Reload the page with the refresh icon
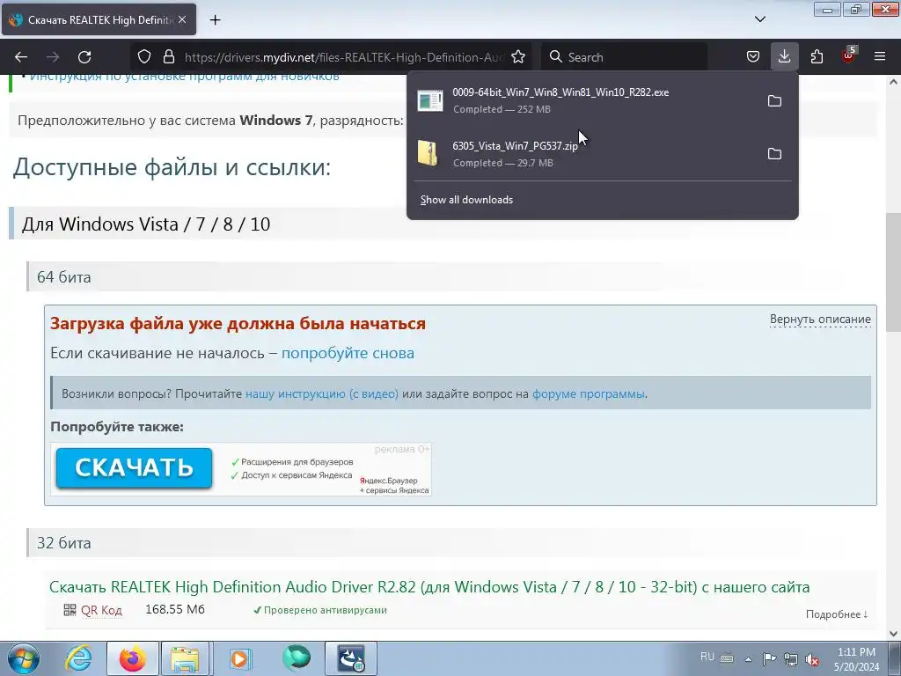The width and height of the screenshot is (901, 676). 84,57
